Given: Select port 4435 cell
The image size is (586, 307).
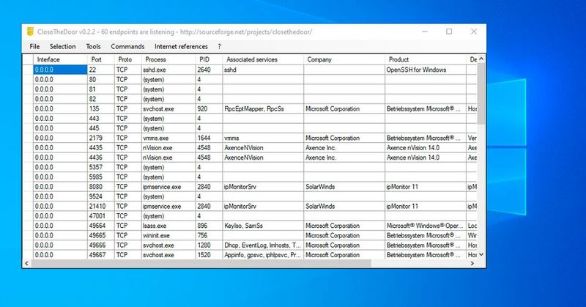Looking at the screenshot, I should click(101, 148).
